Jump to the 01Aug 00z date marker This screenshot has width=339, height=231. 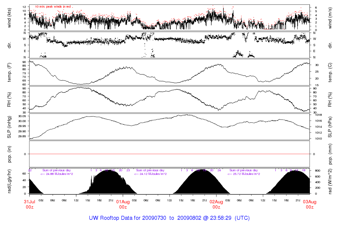[123, 204]
